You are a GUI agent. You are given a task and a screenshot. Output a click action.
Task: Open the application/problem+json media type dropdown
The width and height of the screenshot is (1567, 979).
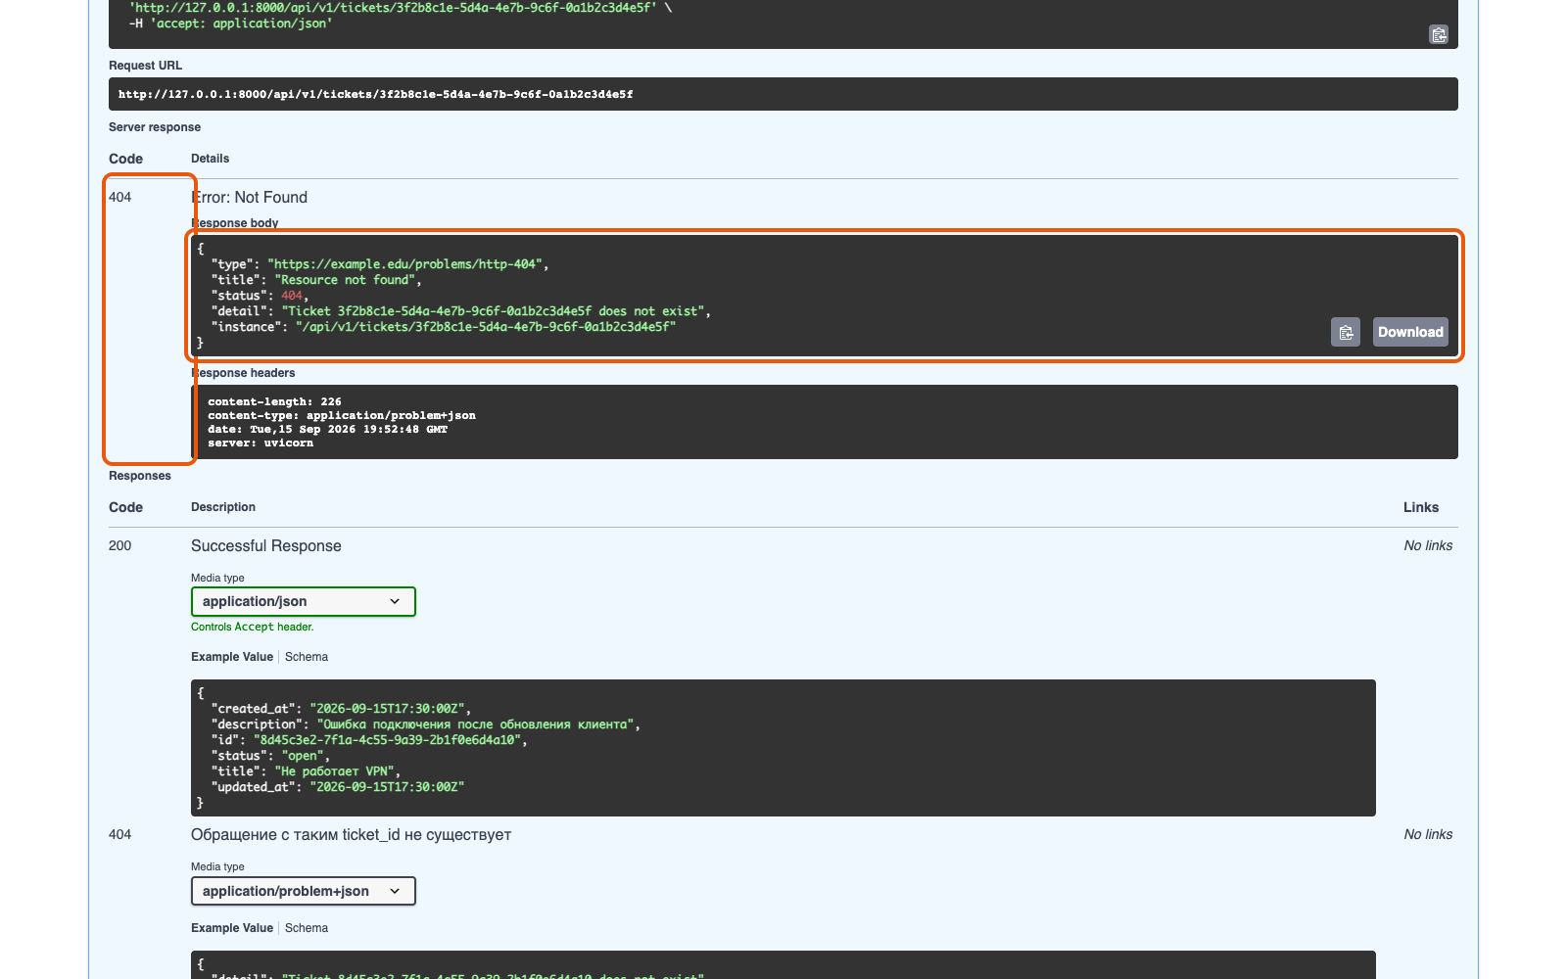304,891
